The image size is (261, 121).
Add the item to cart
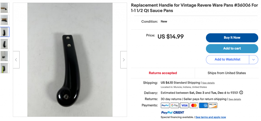point(232,49)
